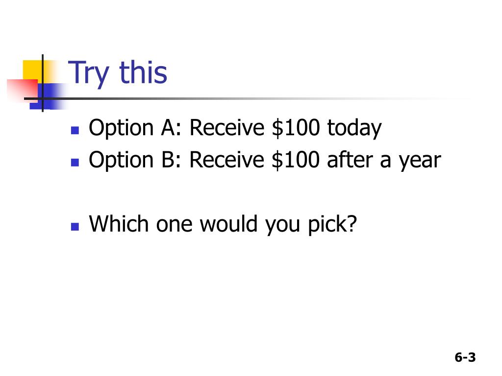Click the question mark after 'pick'

tap(351, 223)
